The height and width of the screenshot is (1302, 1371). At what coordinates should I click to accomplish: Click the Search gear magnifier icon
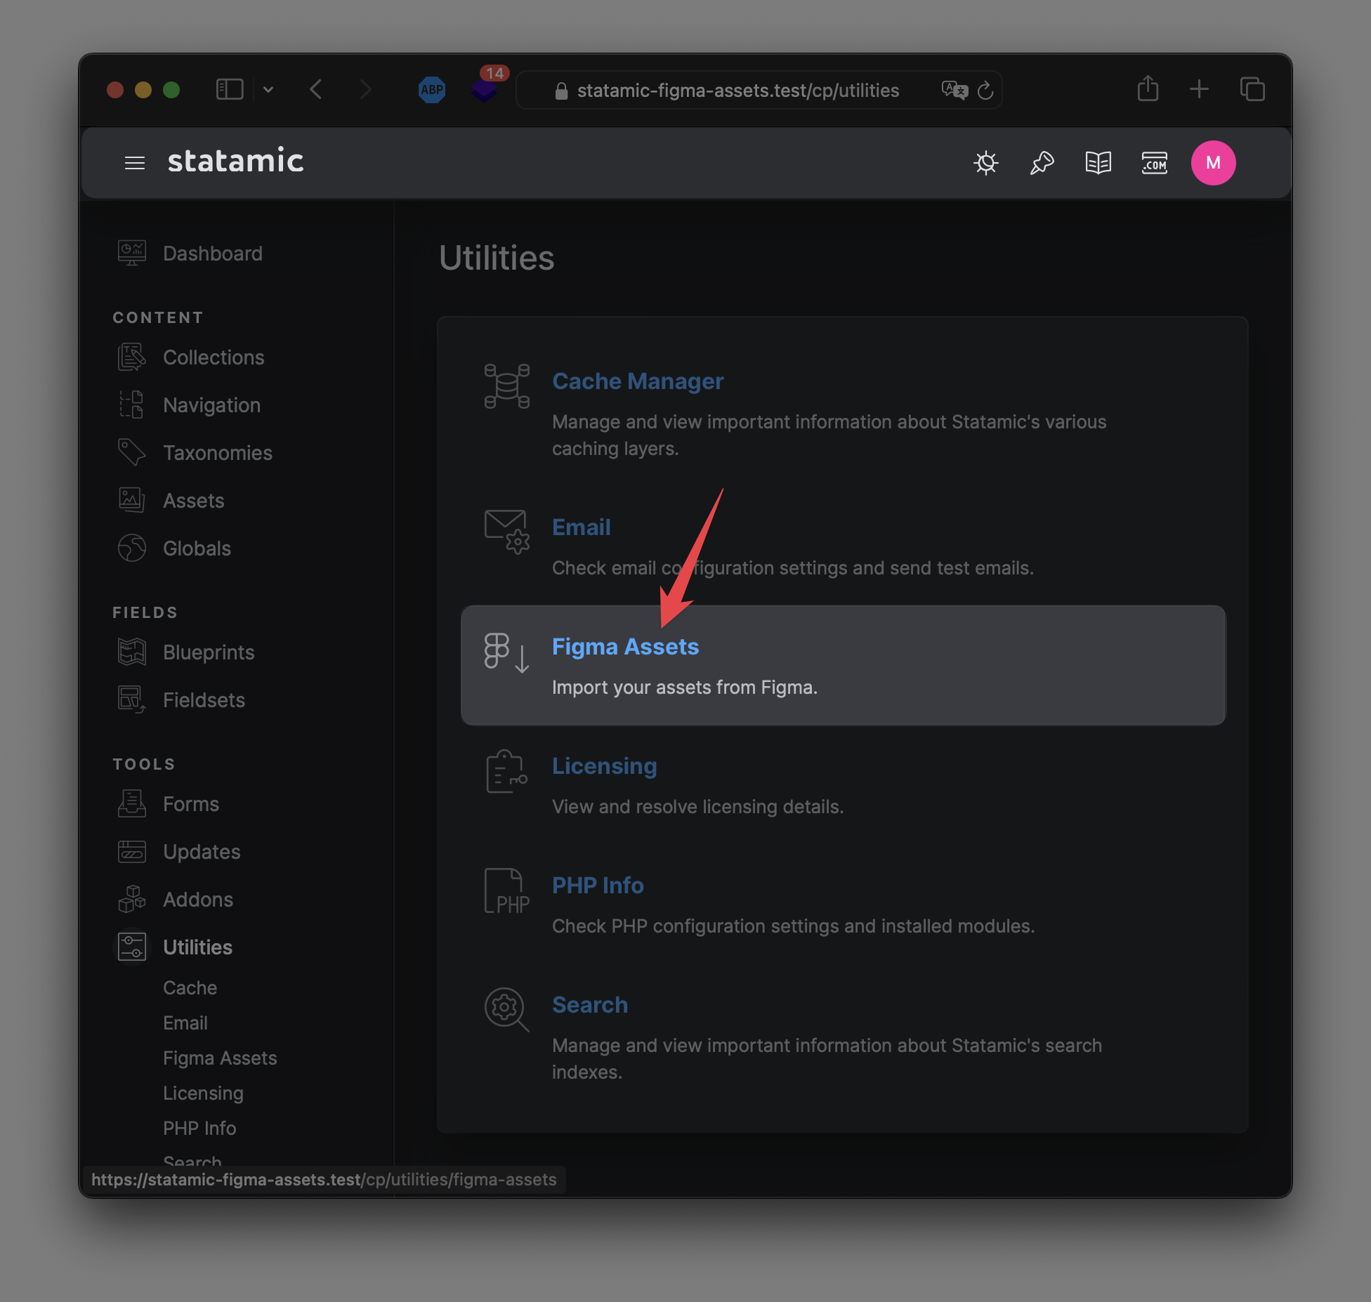[x=506, y=1010]
